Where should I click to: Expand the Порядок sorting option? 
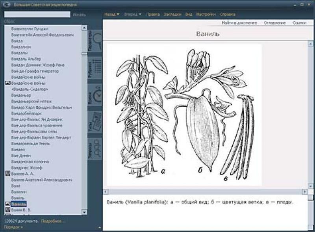(x=13, y=227)
